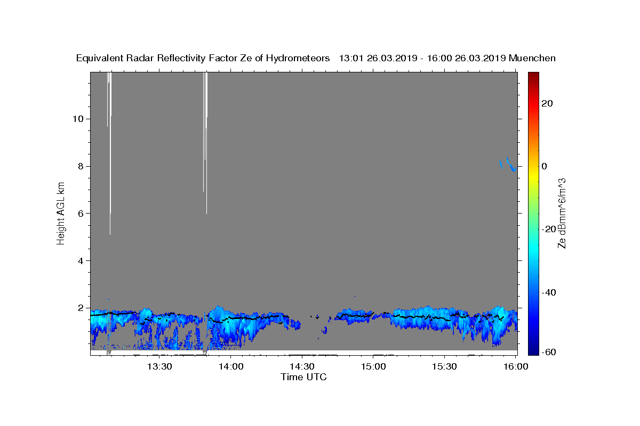Click the small blue echo near 8 km
640x426 pixels.
[508, 164]
